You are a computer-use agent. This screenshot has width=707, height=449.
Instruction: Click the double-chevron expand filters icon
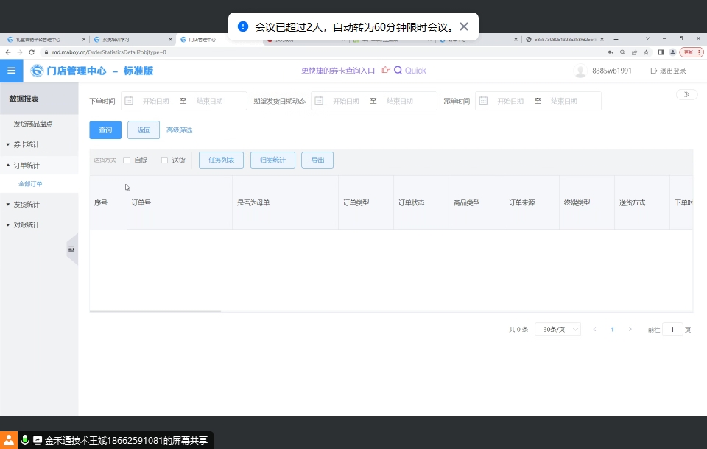pos(686,94)
